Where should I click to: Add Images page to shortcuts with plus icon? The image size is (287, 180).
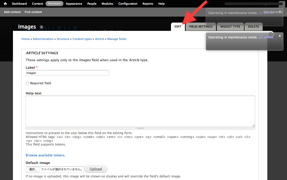point(41,27)
